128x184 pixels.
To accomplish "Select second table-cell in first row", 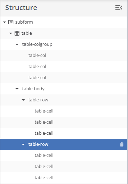I will 64,122.
